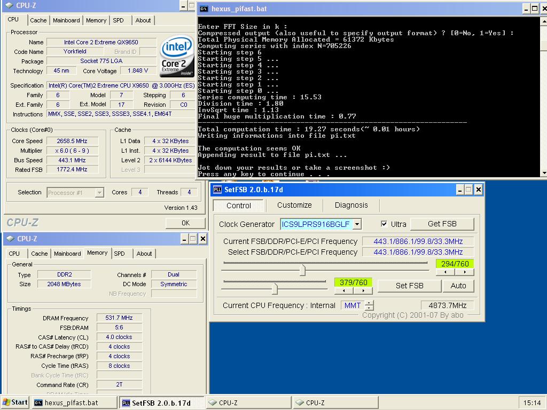Open Mainboard tab in top CPU-Z window
Image resolution: width=547 pixels, height=410 pixels.
(x=66, y=20)
